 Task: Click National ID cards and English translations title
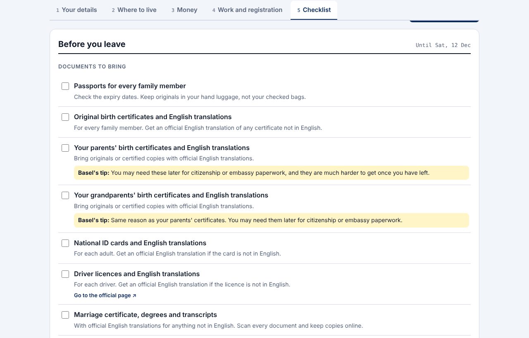(140, 243)
